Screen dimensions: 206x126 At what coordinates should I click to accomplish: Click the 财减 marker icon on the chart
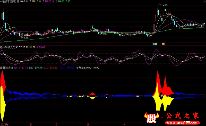154,44
